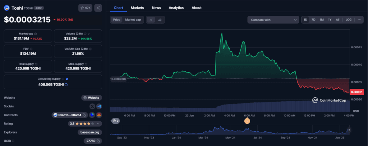368x146 pixels.
Task: Click the 408.06B TOSHI circulating value
Action: [x=51, y=84]
